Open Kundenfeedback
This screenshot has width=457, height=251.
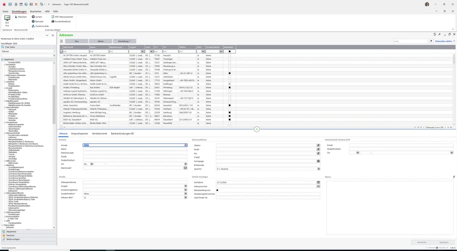point(61,22)
